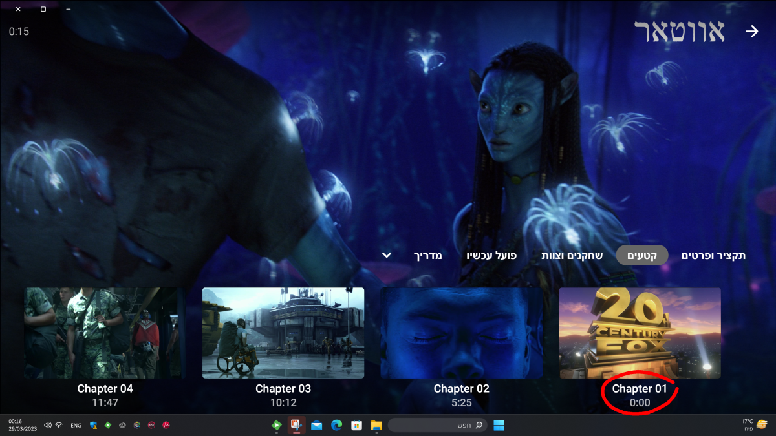Launch Microsoft Edge from the taskbar
776x436 pixels.
point(336,425)
